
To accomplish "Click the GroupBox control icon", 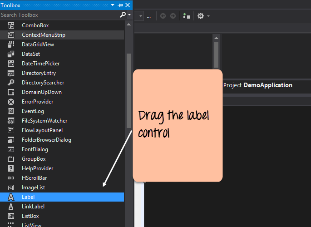I will (11, 159).
